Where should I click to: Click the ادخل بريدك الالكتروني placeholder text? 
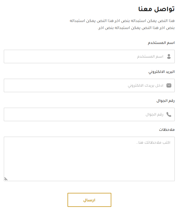click(146, 85)
